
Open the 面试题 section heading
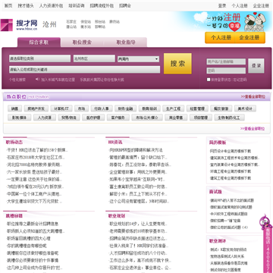click(x=215, y=192)
